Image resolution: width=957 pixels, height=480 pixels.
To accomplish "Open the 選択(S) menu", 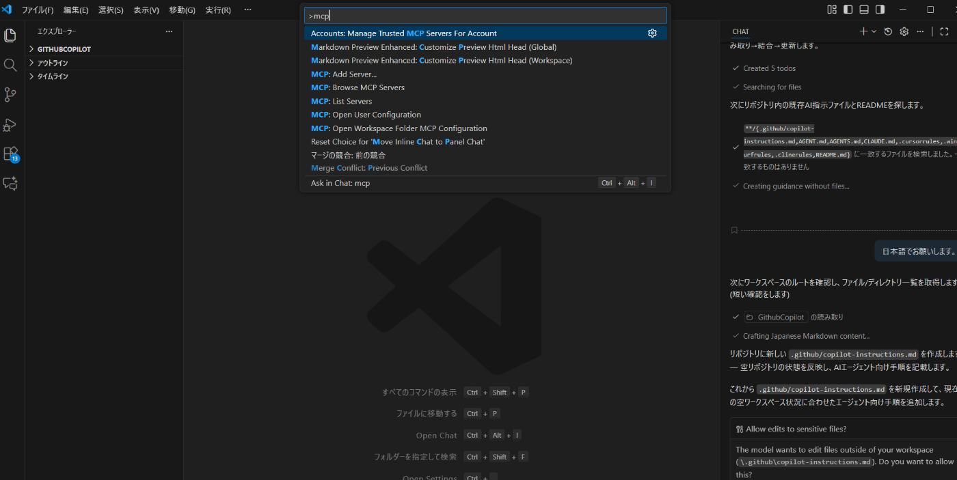I will coord(111,10).
